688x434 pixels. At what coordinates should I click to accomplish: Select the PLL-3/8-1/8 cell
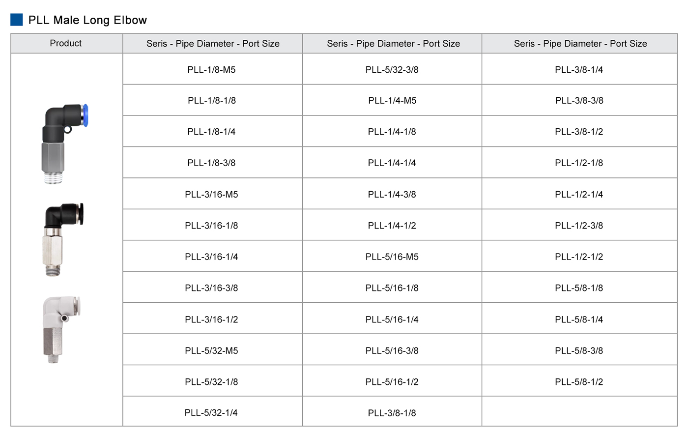pyautogui.click(x=392, y=413)
